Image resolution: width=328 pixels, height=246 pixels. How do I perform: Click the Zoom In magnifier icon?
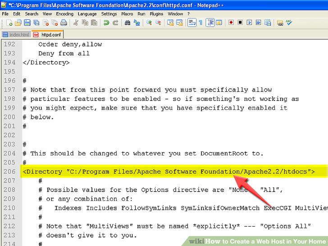coord(148,23)
